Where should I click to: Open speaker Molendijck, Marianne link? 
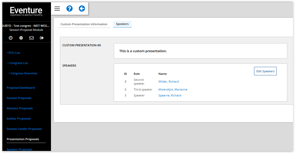point(173,89)
